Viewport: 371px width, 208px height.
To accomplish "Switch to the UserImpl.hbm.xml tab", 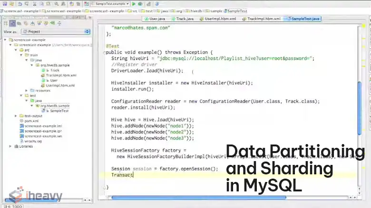I will [218, 18].
